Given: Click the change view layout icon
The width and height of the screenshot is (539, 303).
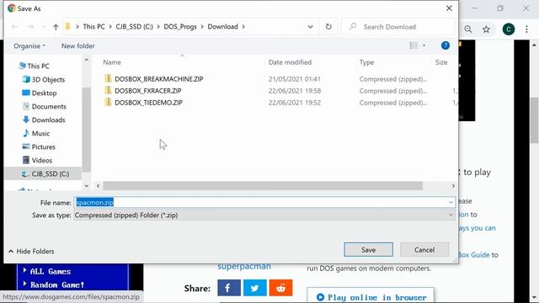Looking at the screenshot, I should pos(414,45).
